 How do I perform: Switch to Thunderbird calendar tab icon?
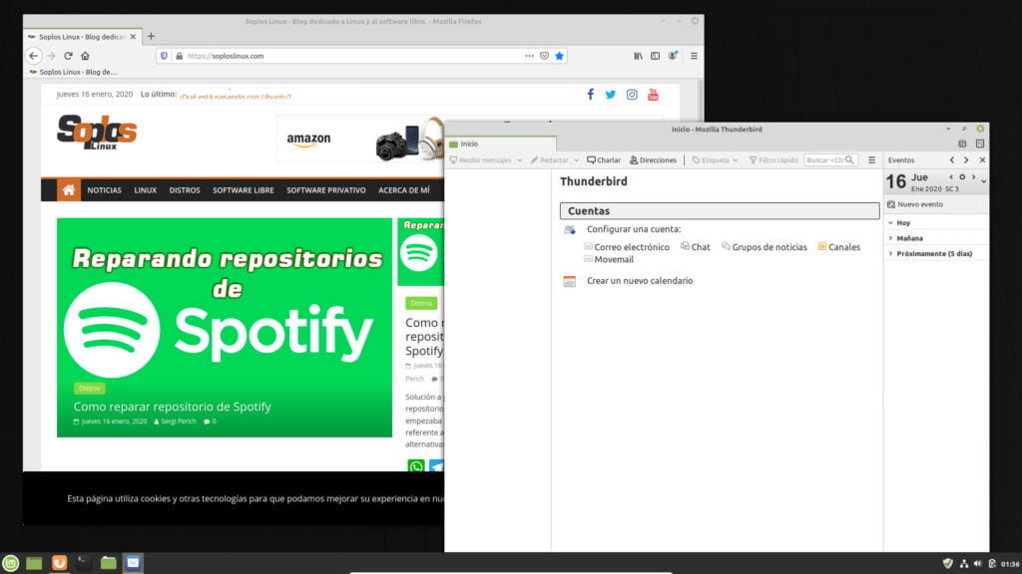[962, 143]
